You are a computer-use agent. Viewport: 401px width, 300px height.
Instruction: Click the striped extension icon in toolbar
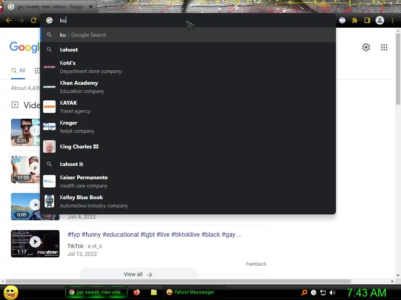coord(342,20)
